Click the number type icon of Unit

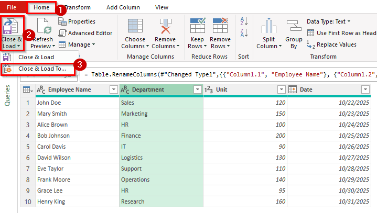tap(209, 89)
